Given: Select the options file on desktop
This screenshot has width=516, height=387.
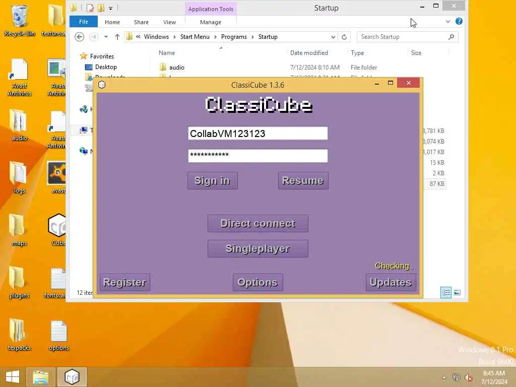Looking at the screenshot, I should click(59, 335).
